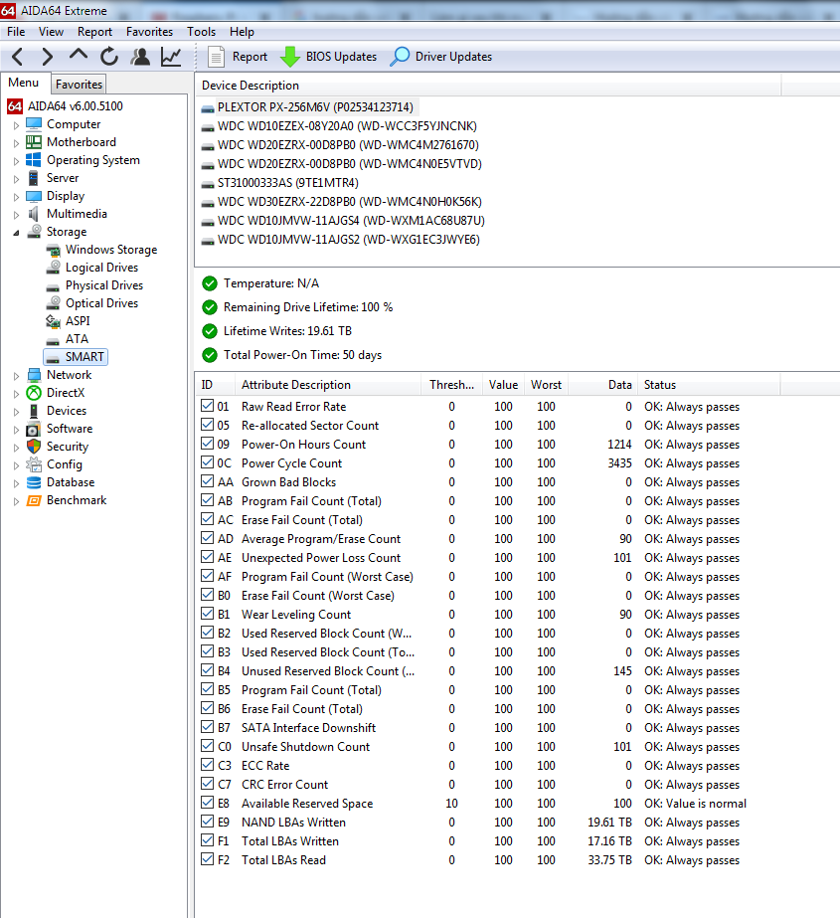
Task: Expand the Benchmark tree node
Action: (x=16, y=501)
